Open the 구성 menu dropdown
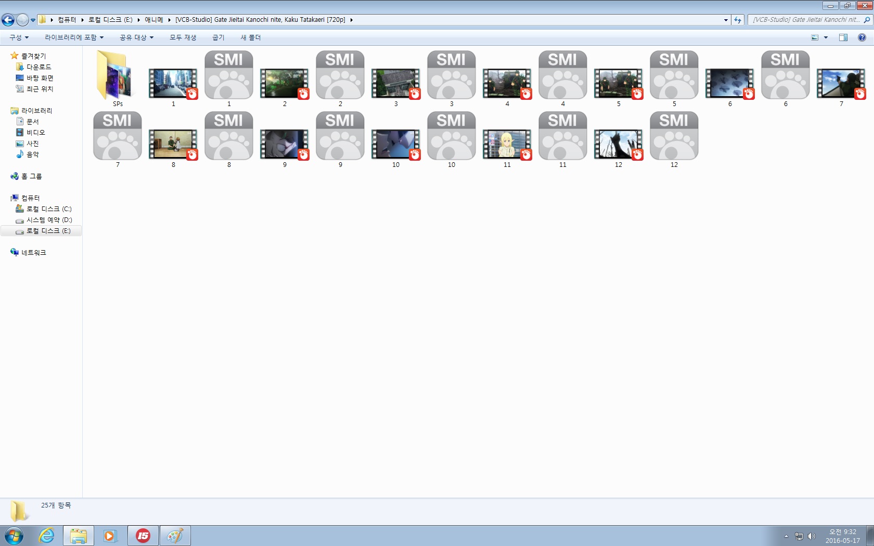 (x=19, y=37)
